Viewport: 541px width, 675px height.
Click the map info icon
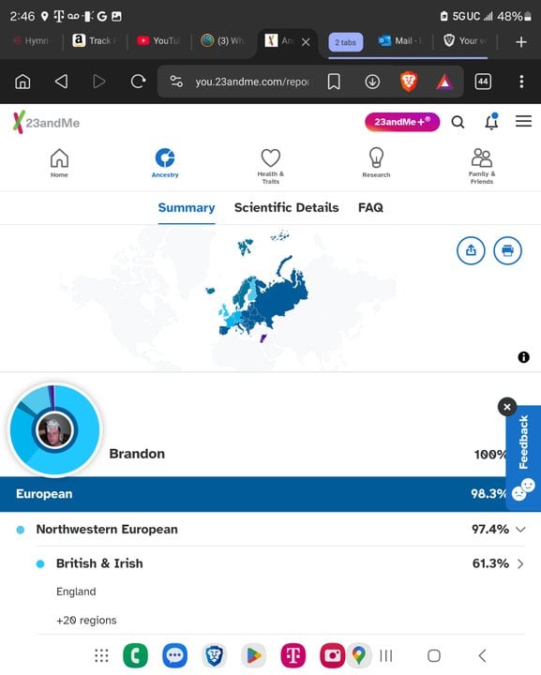tap(523, 357)
